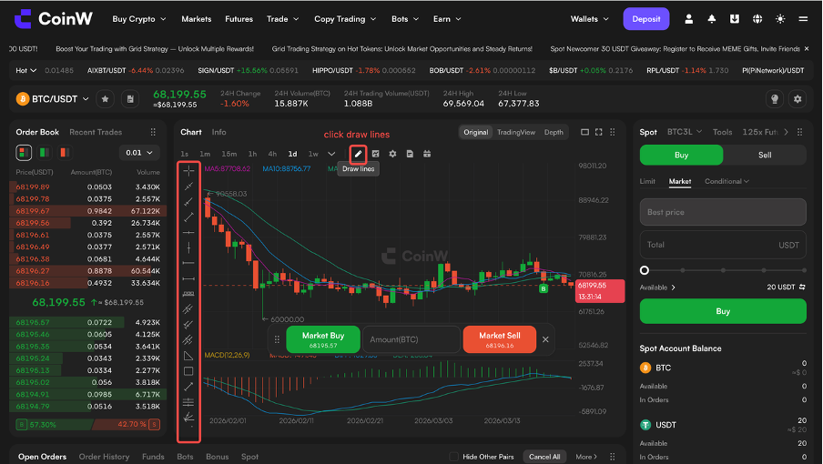Check the Hide Other Pairs checkbox
823x464 pixels.
[454, 457]
